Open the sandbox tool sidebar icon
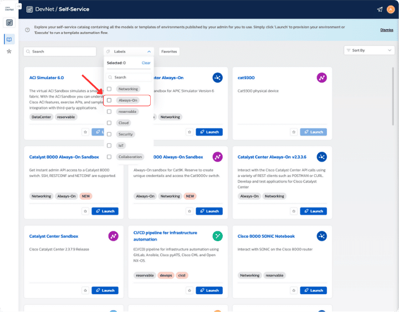 9,23
